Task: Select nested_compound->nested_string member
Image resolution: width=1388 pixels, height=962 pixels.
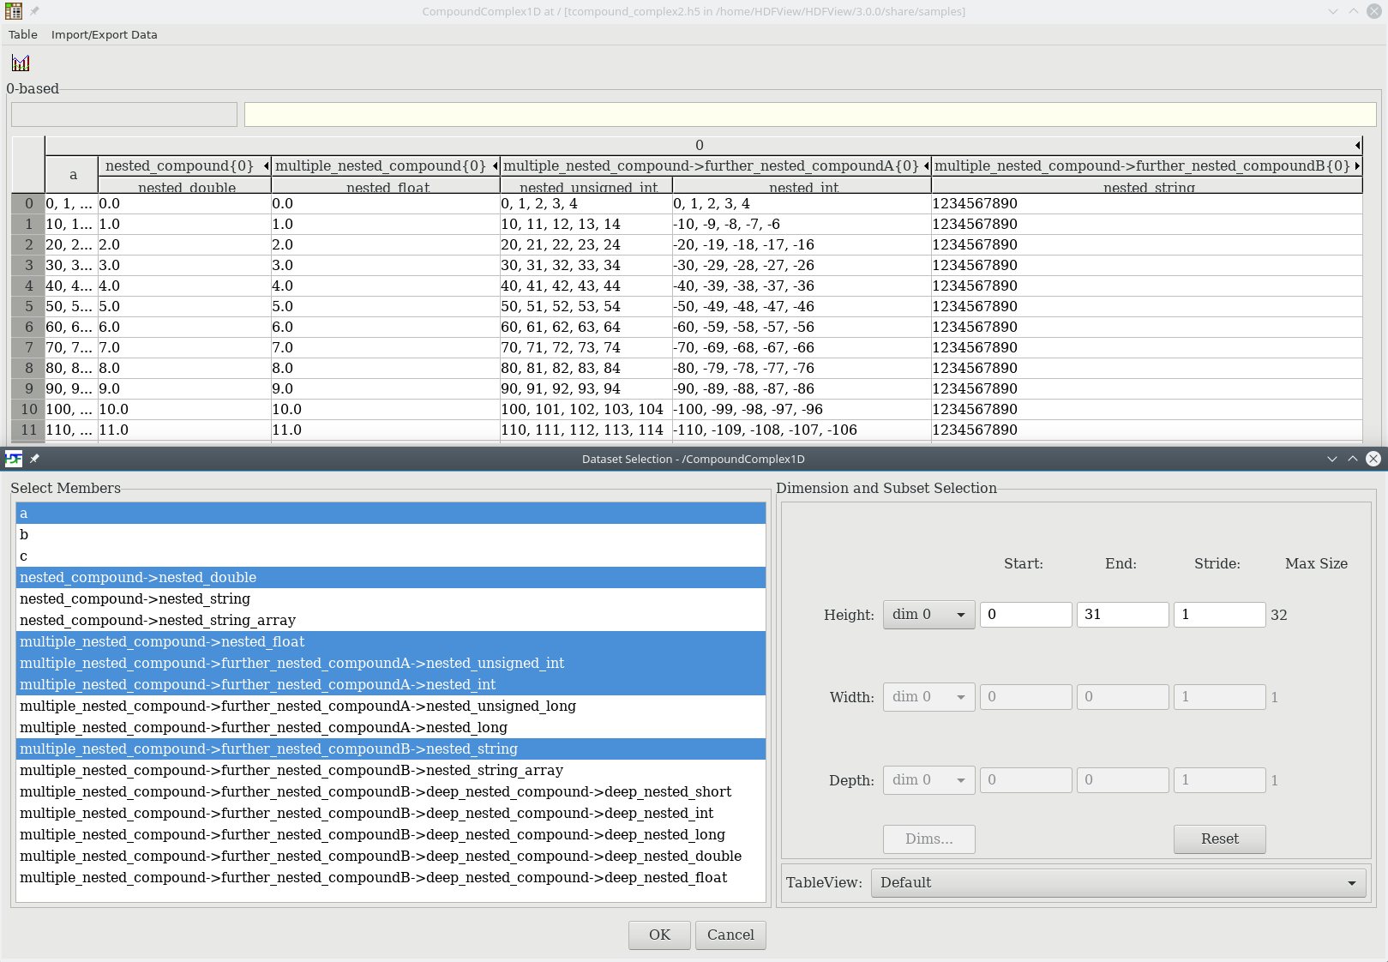Action: click(391, 599)
